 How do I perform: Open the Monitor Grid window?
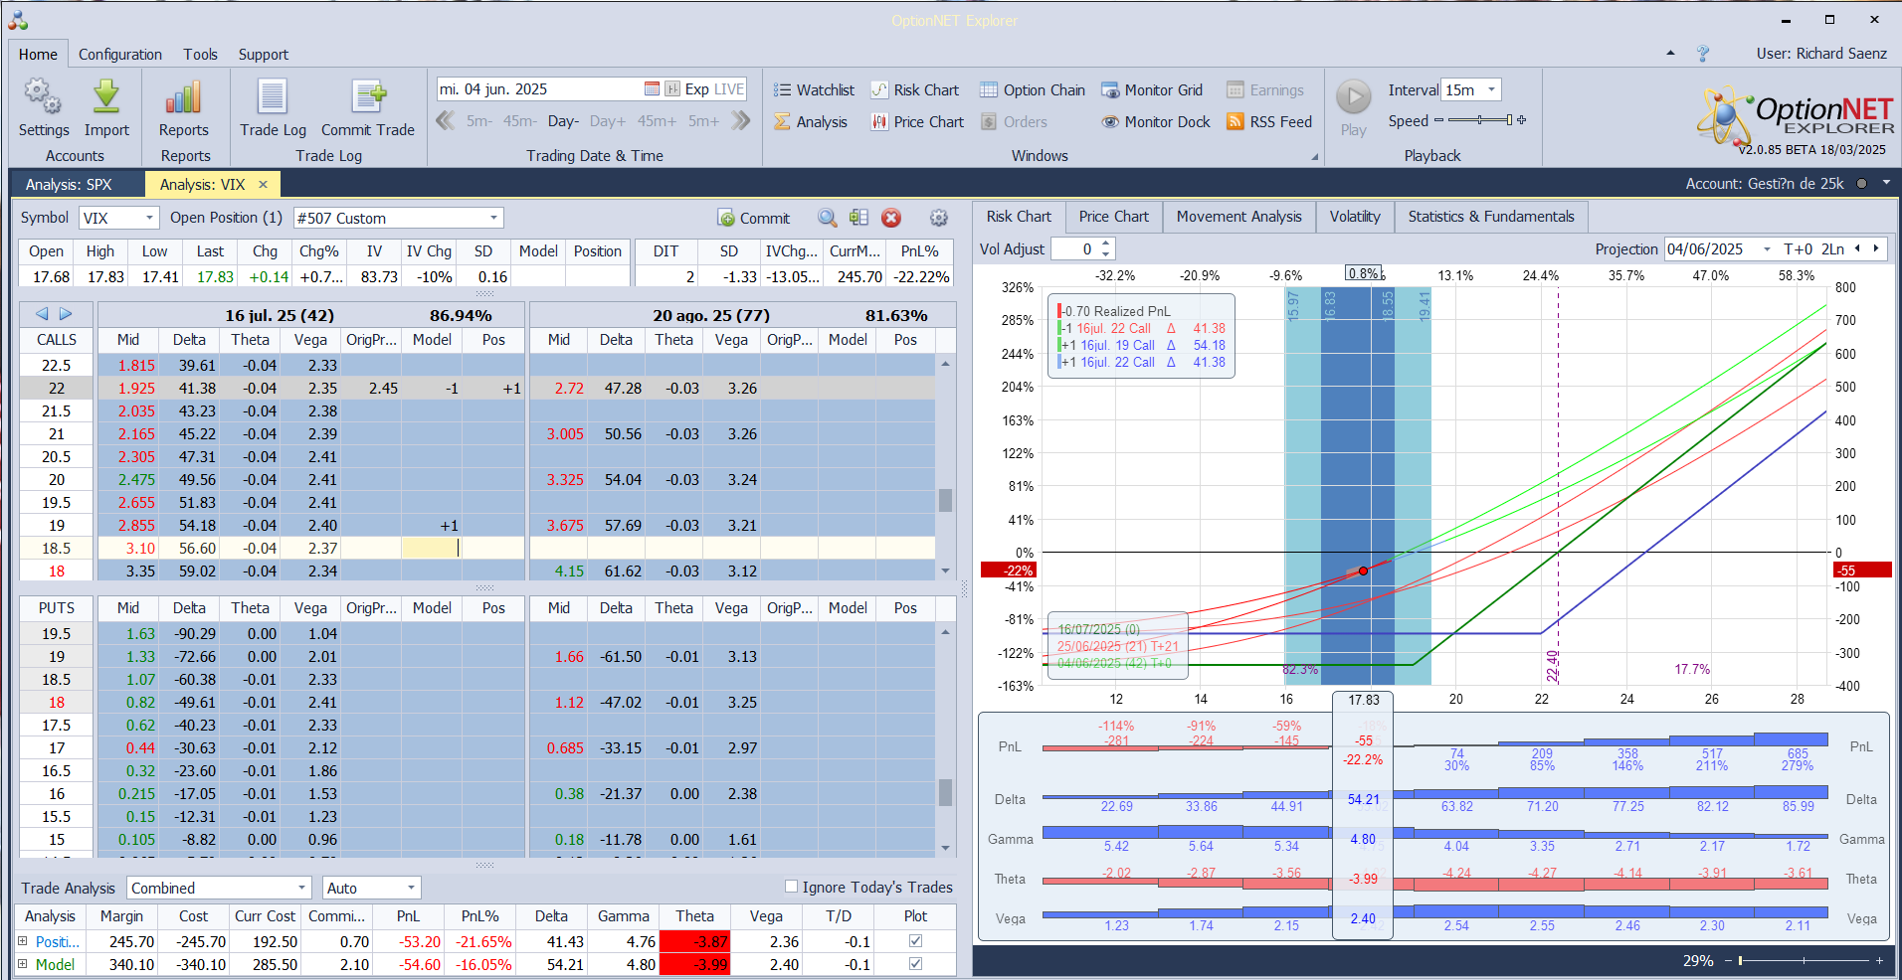[1152, 89]
